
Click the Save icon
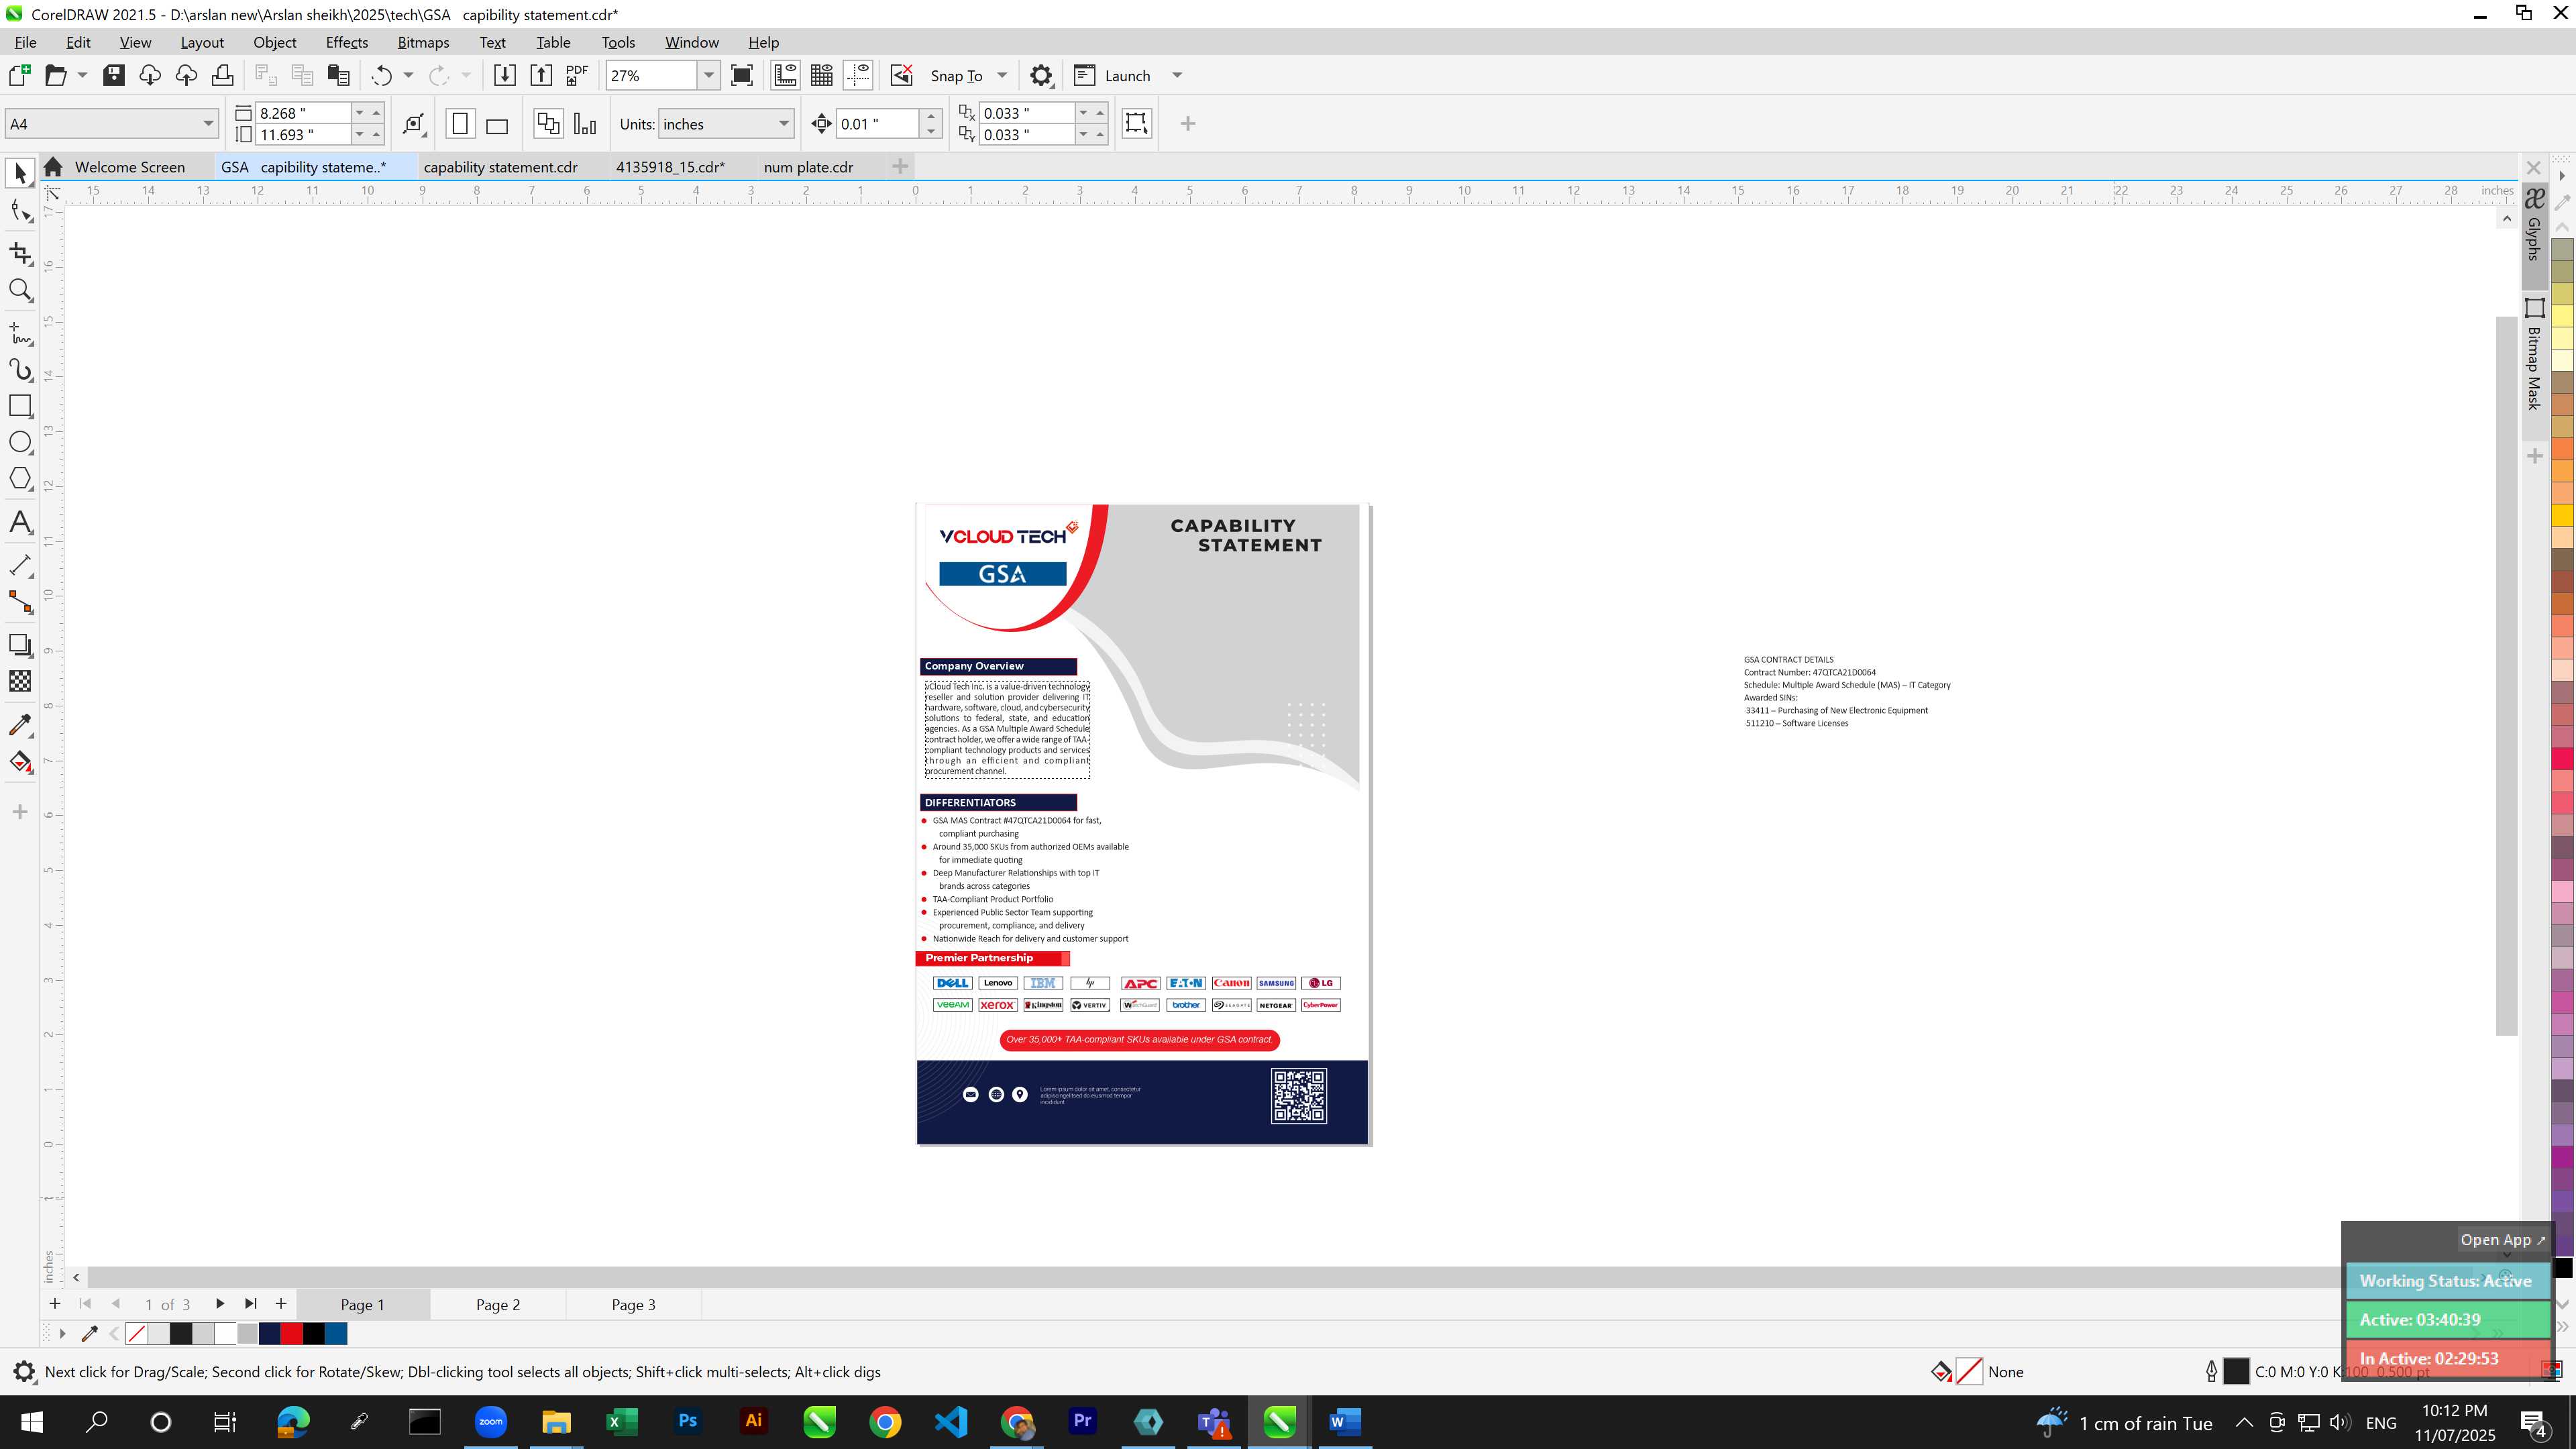click(114, 76)
